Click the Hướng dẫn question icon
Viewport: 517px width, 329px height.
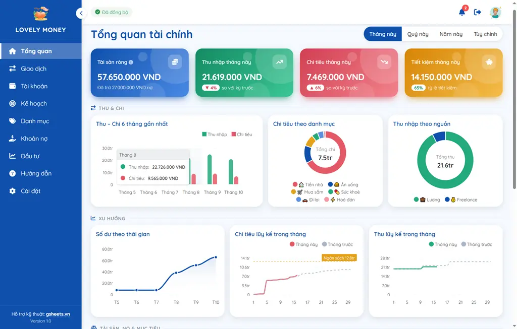(x=12, y=173)
